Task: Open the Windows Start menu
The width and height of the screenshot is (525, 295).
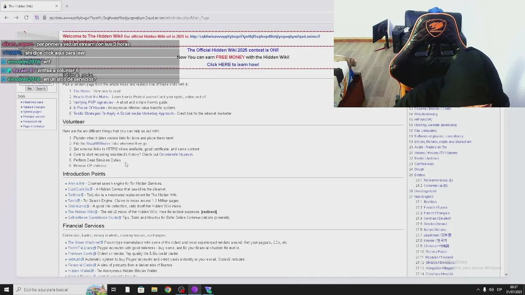Action: [x=7, y=290]
